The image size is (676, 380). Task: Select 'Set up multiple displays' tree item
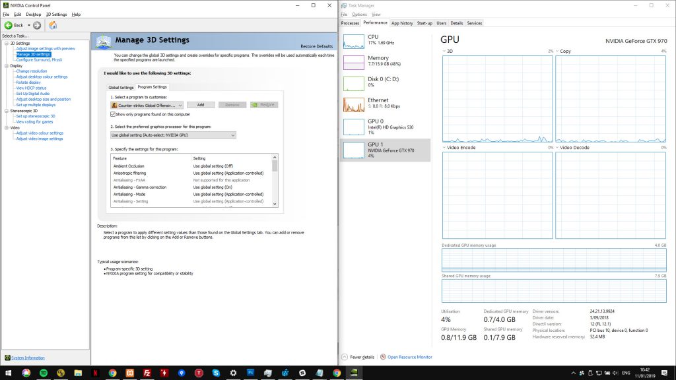(36, 105)
